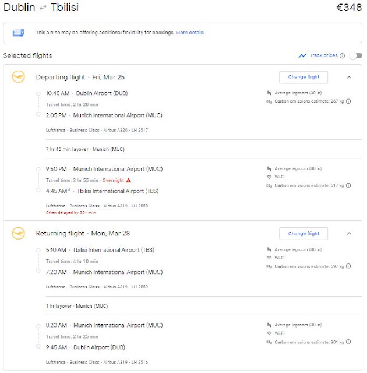Collapse the Departing flight details chevron
The width and height of the screenshot is (367, 373).
click(349, 78)
